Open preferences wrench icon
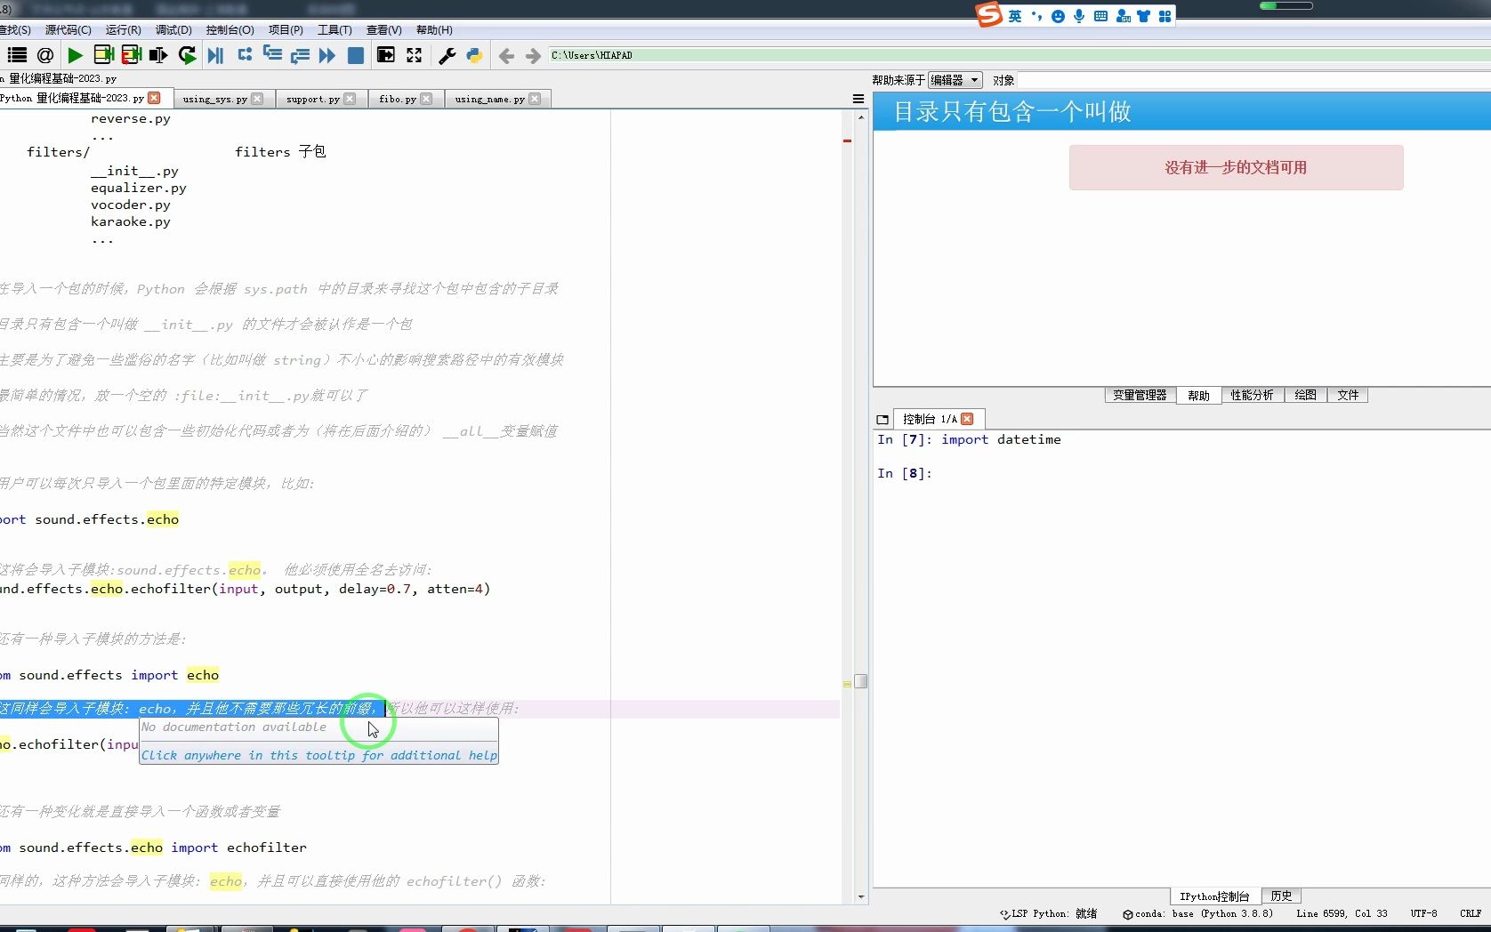The width and height of the screenshot is (1491, 932). [x=447, y=55]
